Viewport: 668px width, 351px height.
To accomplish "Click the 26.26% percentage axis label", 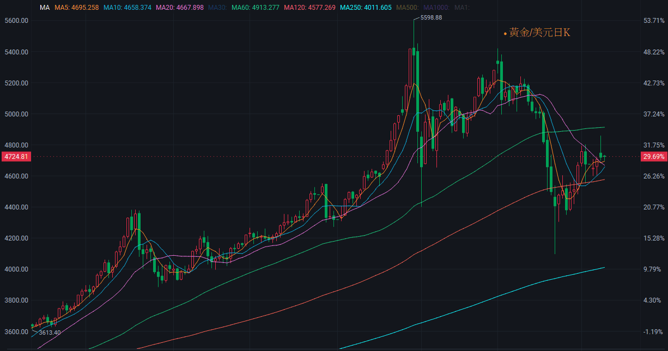I will click(654, 176).
